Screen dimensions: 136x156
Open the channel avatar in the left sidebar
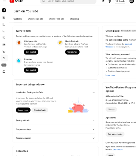(4, 10)
